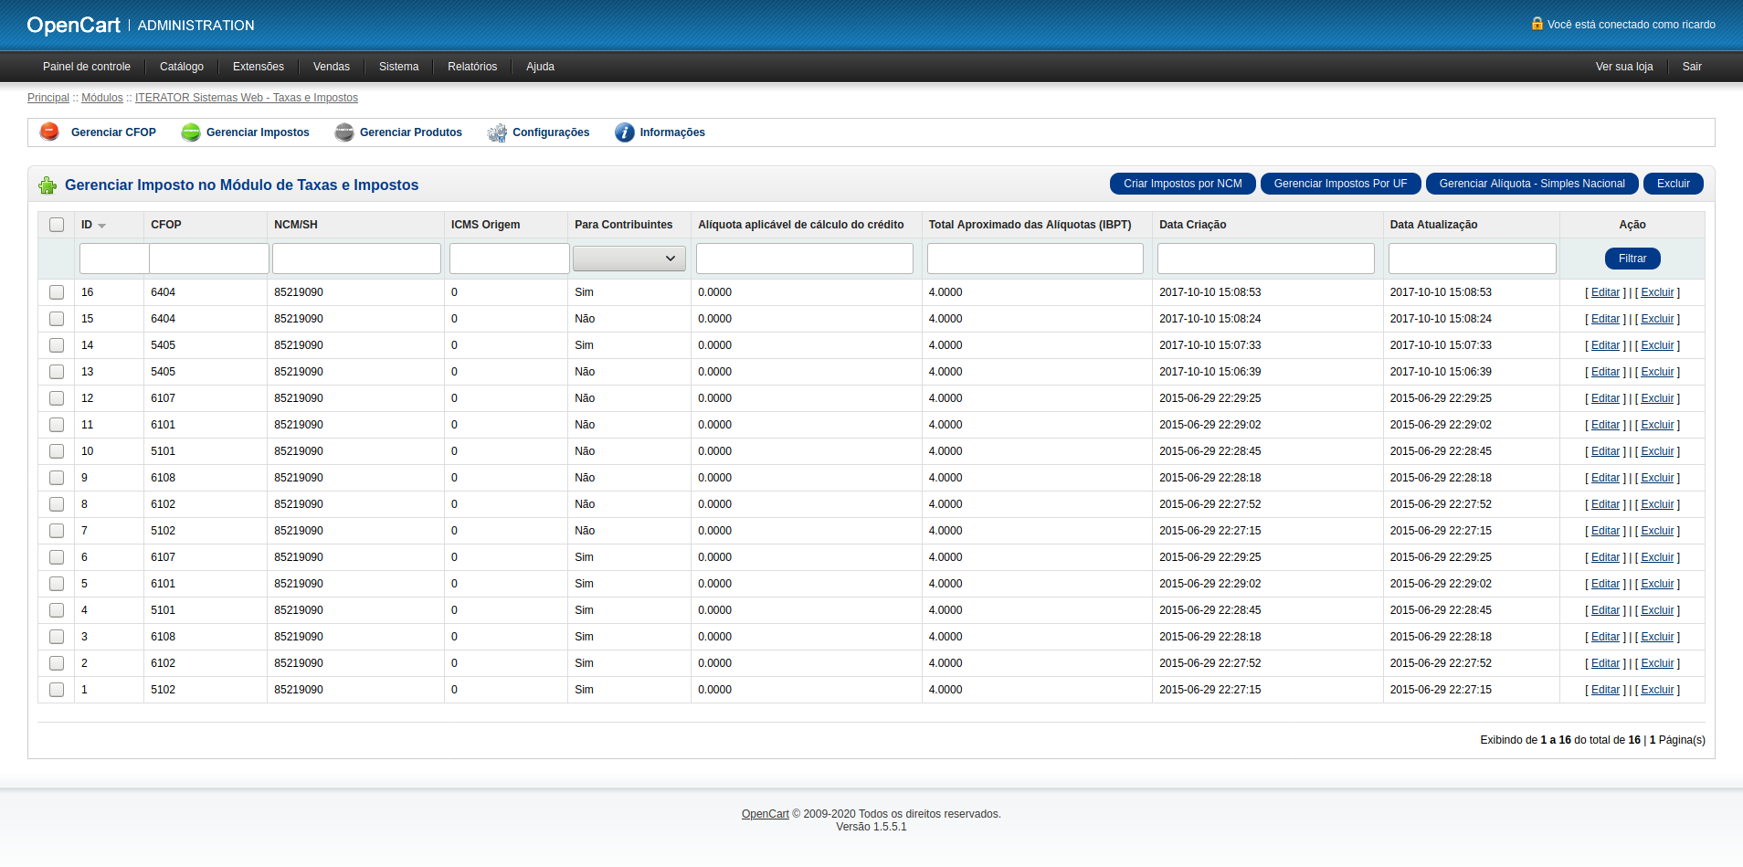Click the Principal breadcrumb link
This screenshot has width=1743, height=867.
pyautogui.click(x=48, y=98)
